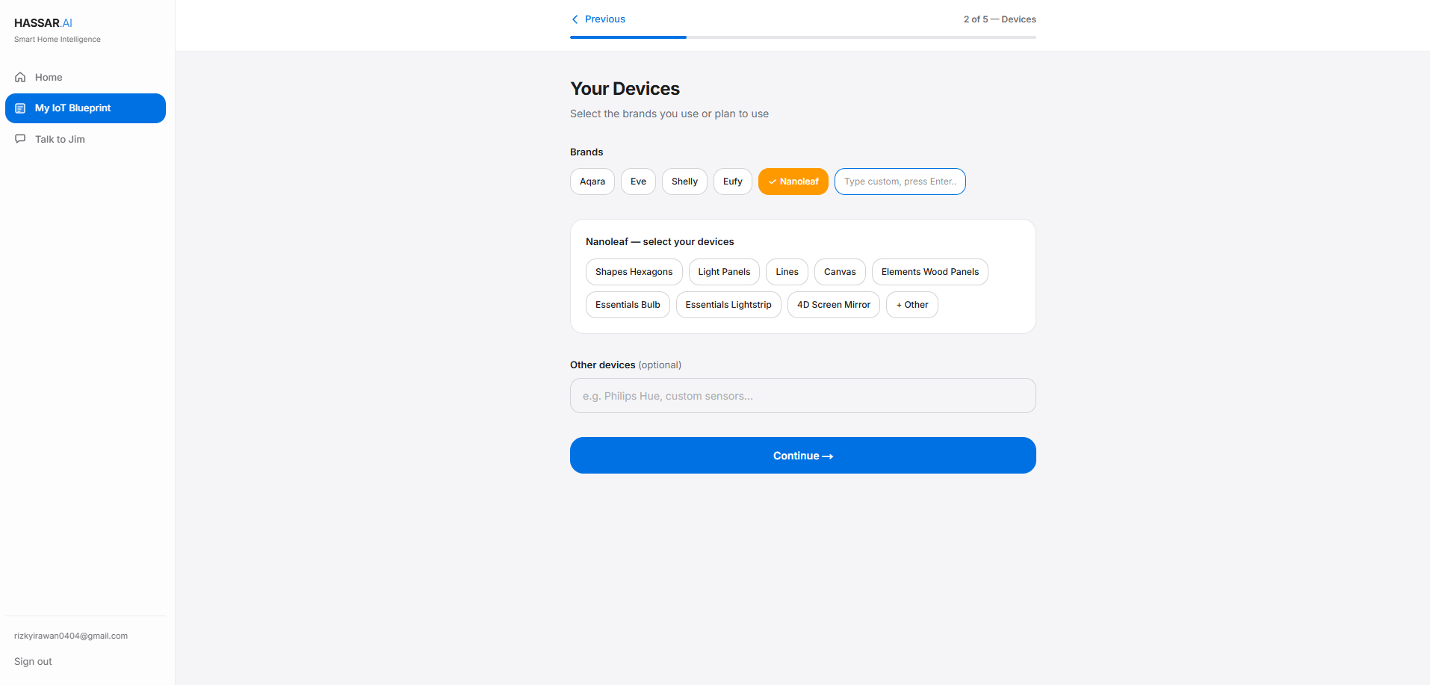The height and width of the screenshot is (685, 1430).
Task: Select Essentials Lightstrip device
Action: click(728, 305)
